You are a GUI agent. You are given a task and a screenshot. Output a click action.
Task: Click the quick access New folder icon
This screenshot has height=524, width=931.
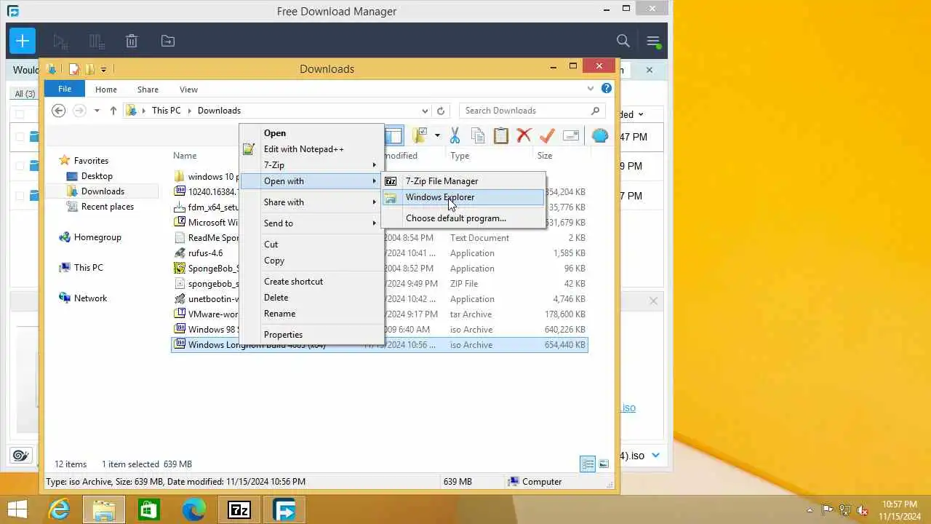click(x=90, y=69)
